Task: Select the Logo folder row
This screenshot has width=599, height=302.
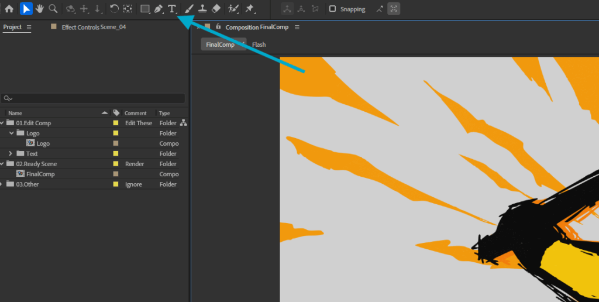Action: (33, 133)
